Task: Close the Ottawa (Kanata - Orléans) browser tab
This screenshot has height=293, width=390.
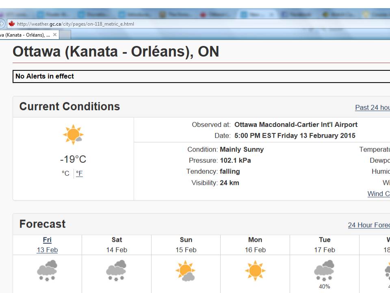Action: (x=55, y=35)
